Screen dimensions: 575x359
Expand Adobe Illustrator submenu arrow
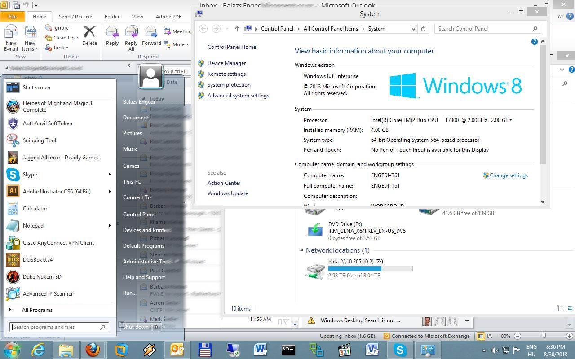[x=109, y=192]
